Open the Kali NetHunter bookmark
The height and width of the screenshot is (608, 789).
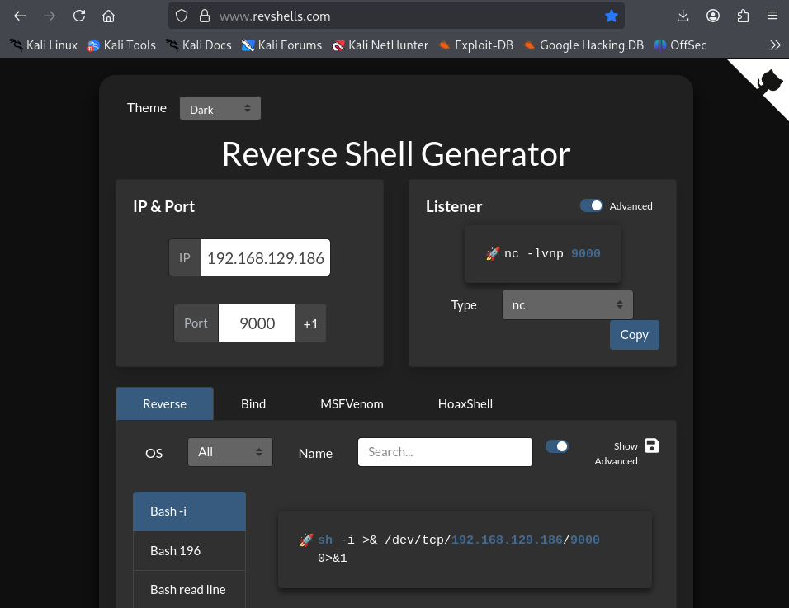tap(380, 45)
